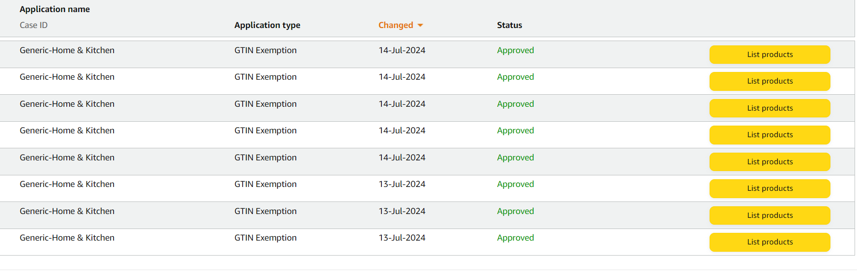The width and height of the screenshot is (857, 272).
Task: Click List products in the seventh row
Action: [770, 215]
